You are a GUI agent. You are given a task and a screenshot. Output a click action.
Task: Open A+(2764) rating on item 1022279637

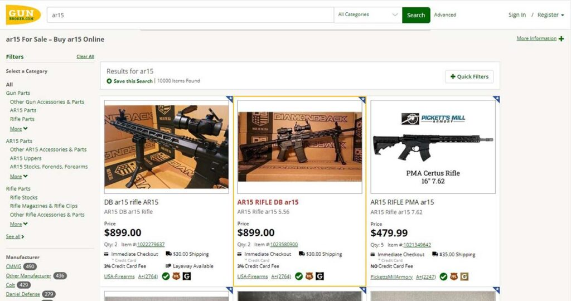pyautogui.click(x=148, y=276)
